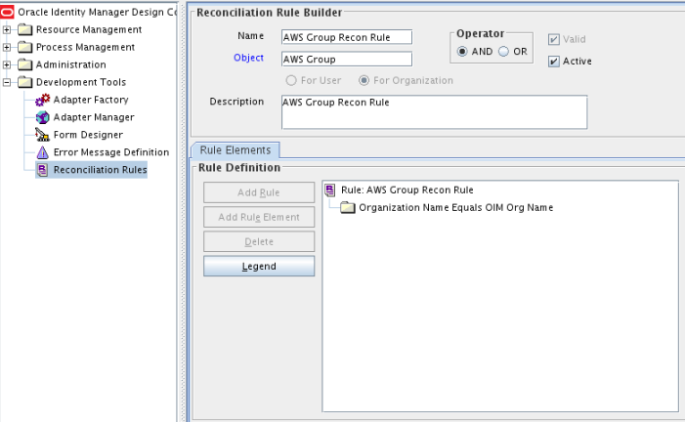Click the Development Tools folder icon

tap(24, 82)
